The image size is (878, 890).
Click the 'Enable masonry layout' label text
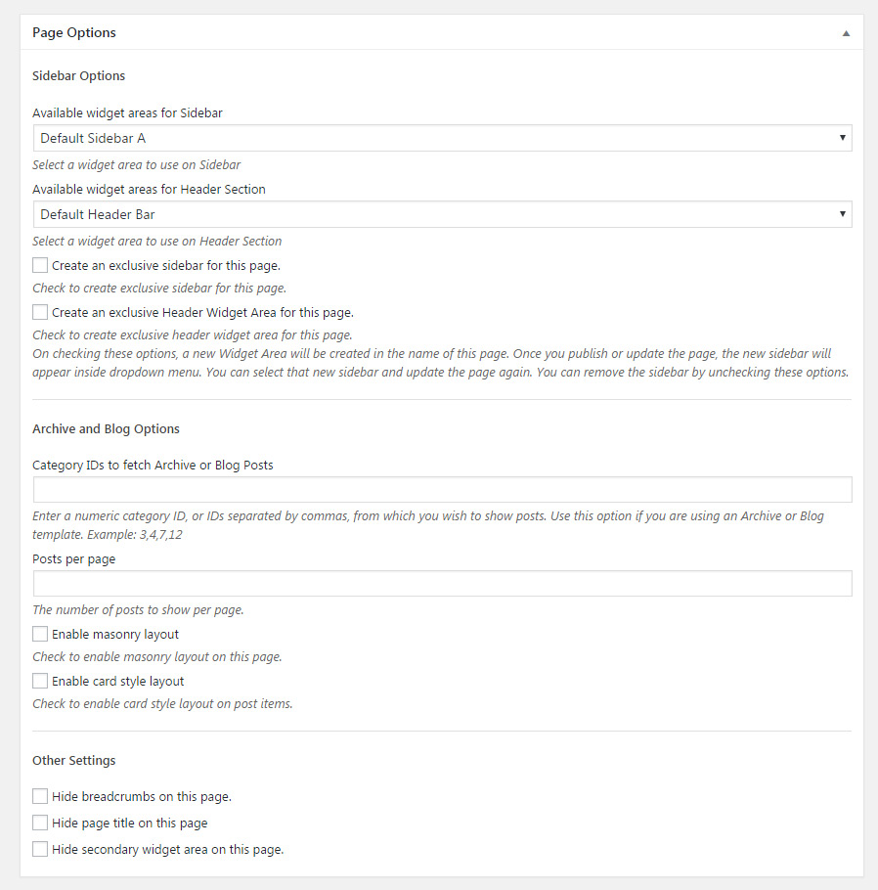point(115,634)
